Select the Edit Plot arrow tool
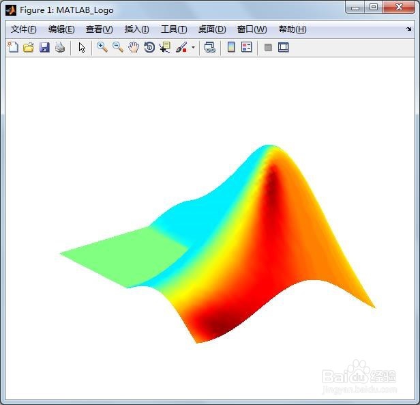 coord(82,48)
